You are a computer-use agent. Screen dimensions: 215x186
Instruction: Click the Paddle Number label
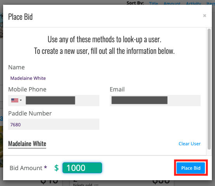(x=30, y=114)
